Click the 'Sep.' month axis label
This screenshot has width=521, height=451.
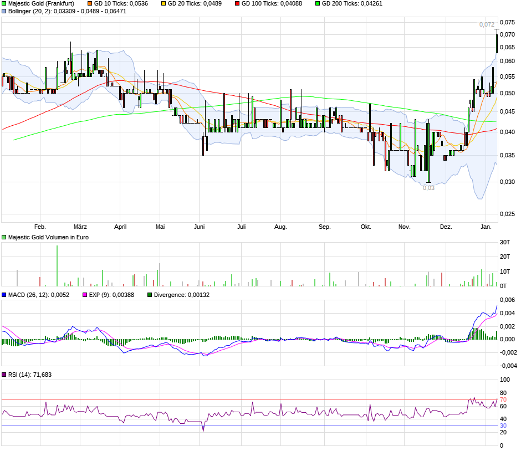pos(325,227)
